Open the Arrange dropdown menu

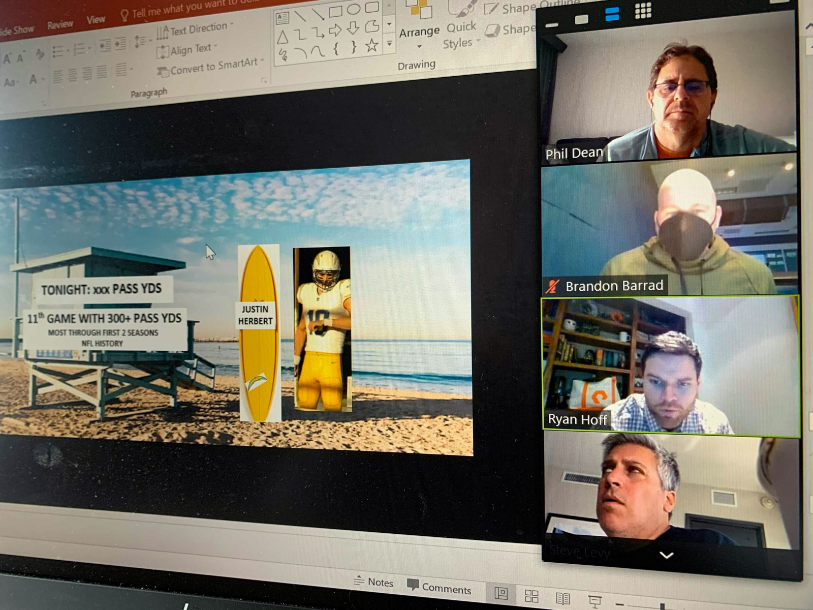tap(418, 25)
